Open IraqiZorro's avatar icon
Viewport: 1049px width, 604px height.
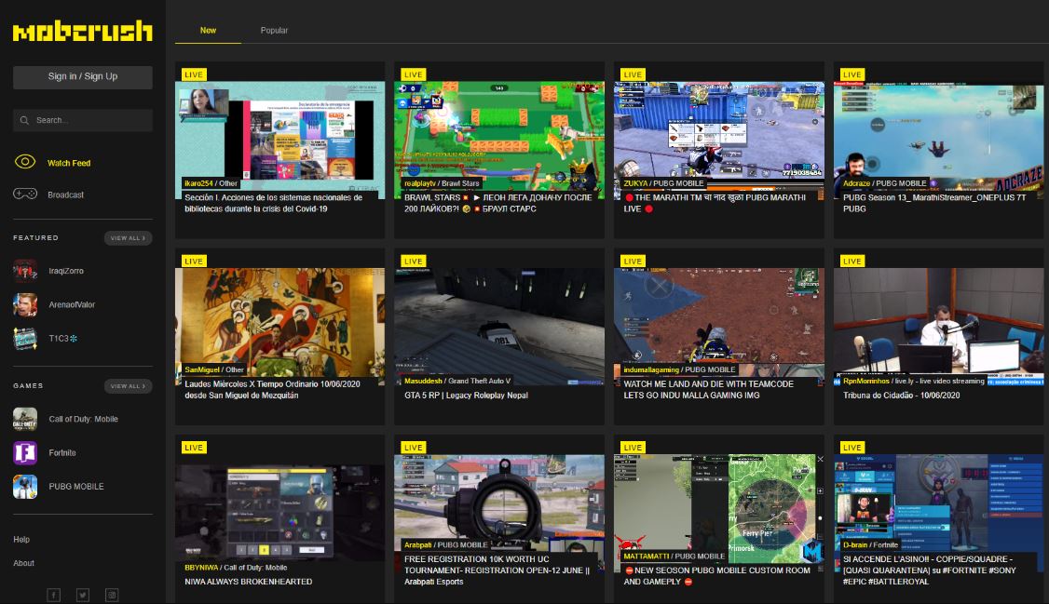coord(25,271)
